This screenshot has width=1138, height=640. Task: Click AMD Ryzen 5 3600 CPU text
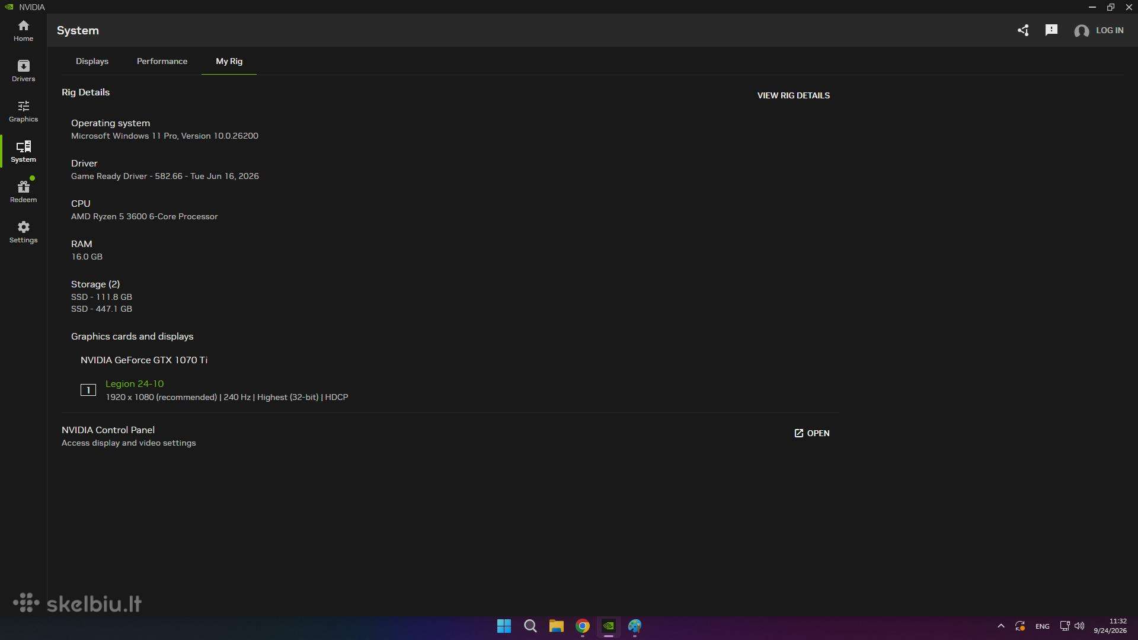point(145,216)
